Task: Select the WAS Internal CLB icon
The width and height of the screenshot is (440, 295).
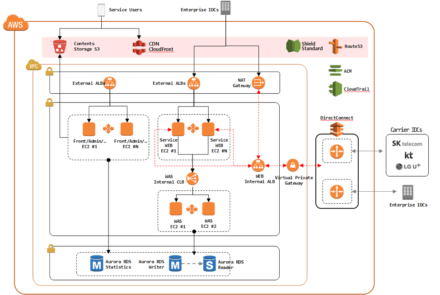Action: (x=192, y=179)
